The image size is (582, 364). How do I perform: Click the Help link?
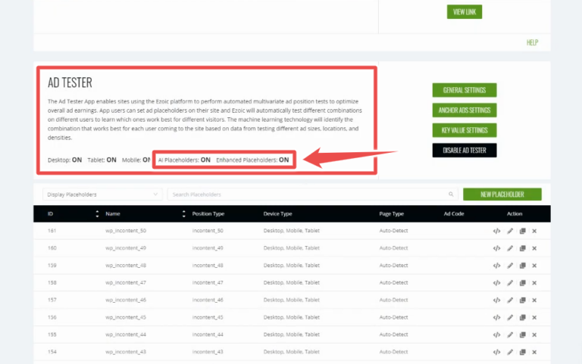tap(532, 42)
